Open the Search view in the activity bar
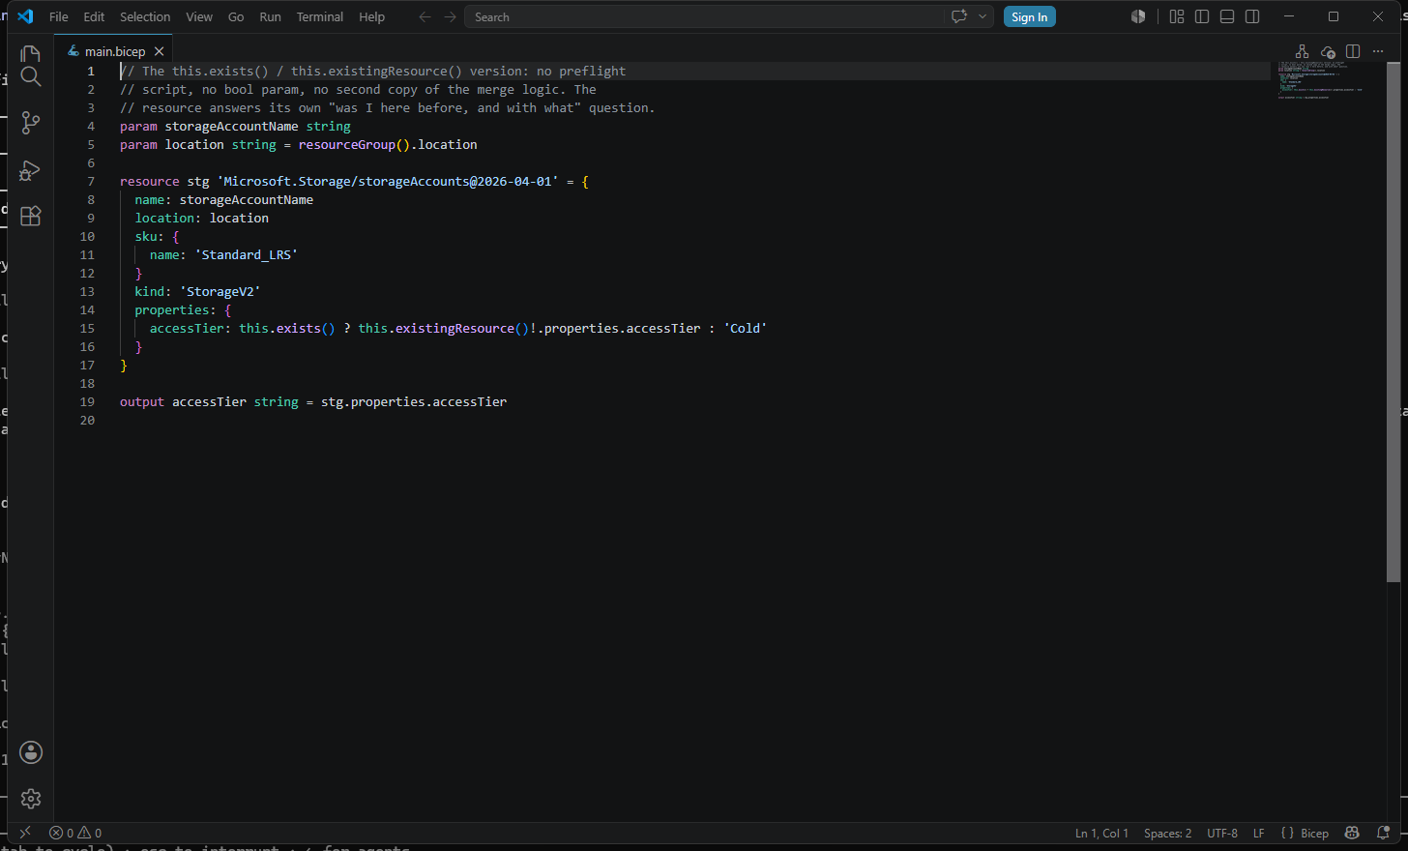The height and width of the screenshot is (851, 1408). point(31,77)
